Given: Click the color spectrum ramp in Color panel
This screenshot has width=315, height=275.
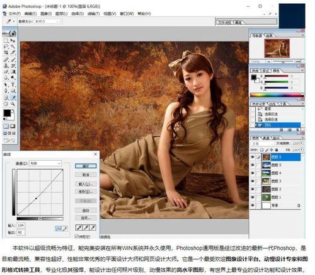Looking at the screenshot, I should click(x=277, y=95).
